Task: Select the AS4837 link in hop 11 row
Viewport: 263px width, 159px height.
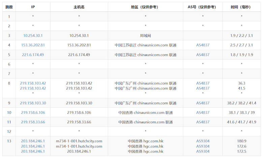Action: tap(203, 122)
